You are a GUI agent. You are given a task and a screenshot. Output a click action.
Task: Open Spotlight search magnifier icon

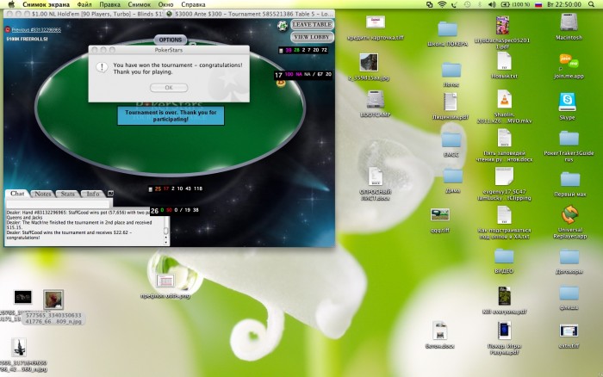(592, 4)
